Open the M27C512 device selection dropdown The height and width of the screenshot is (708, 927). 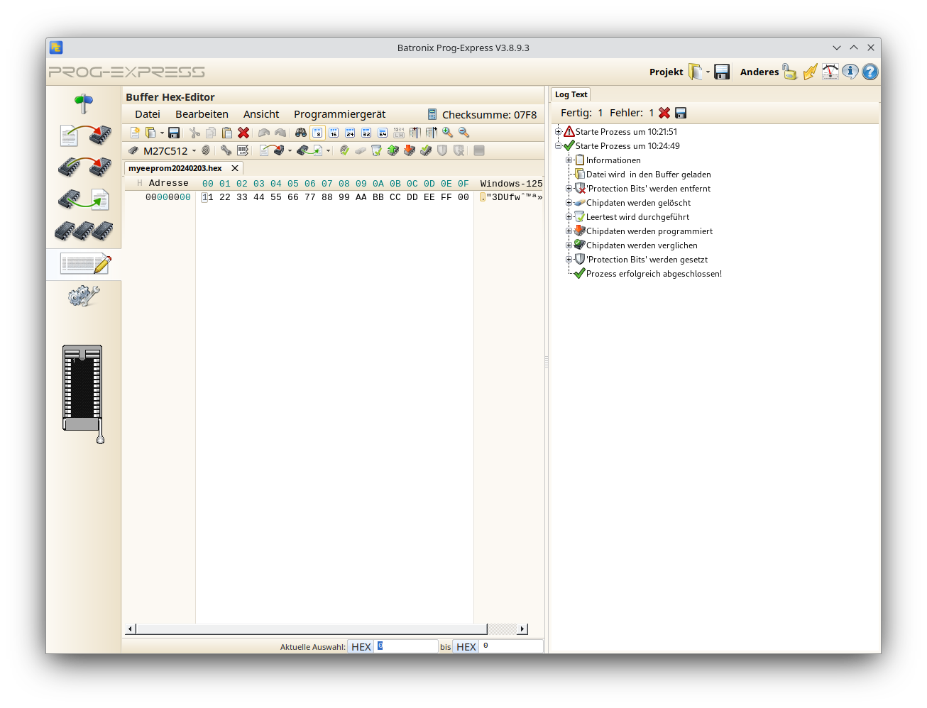click(194, 150)
